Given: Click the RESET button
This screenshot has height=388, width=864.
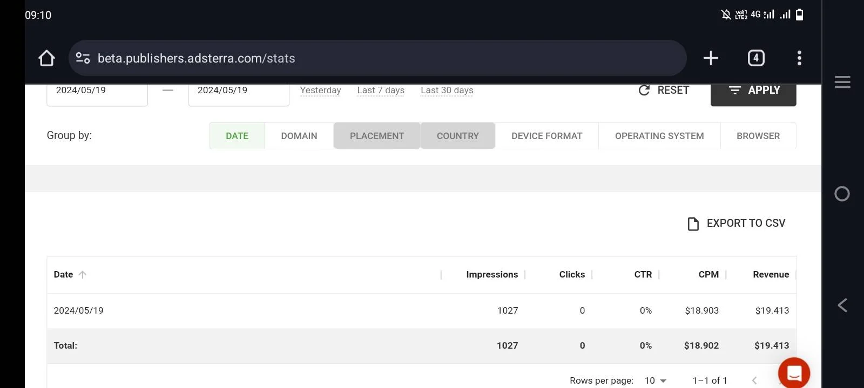Looking at the screenshot, I should (x=664, y=91).
